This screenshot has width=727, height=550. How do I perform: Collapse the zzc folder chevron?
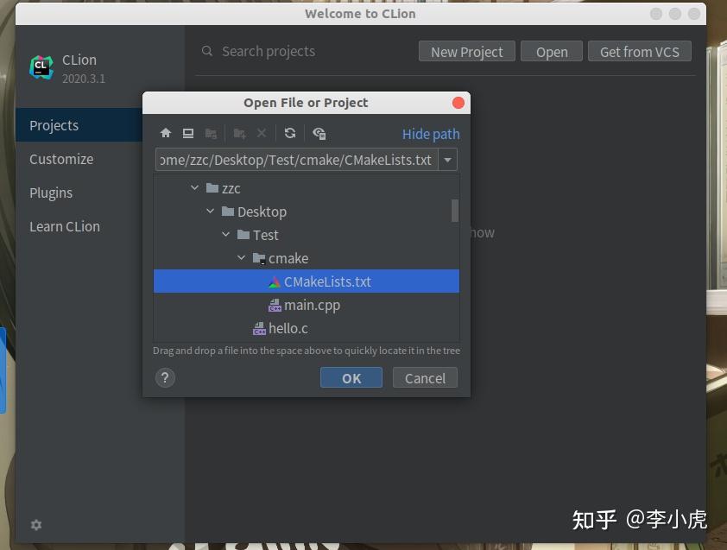pyautogui.click(x=195, y=188)
